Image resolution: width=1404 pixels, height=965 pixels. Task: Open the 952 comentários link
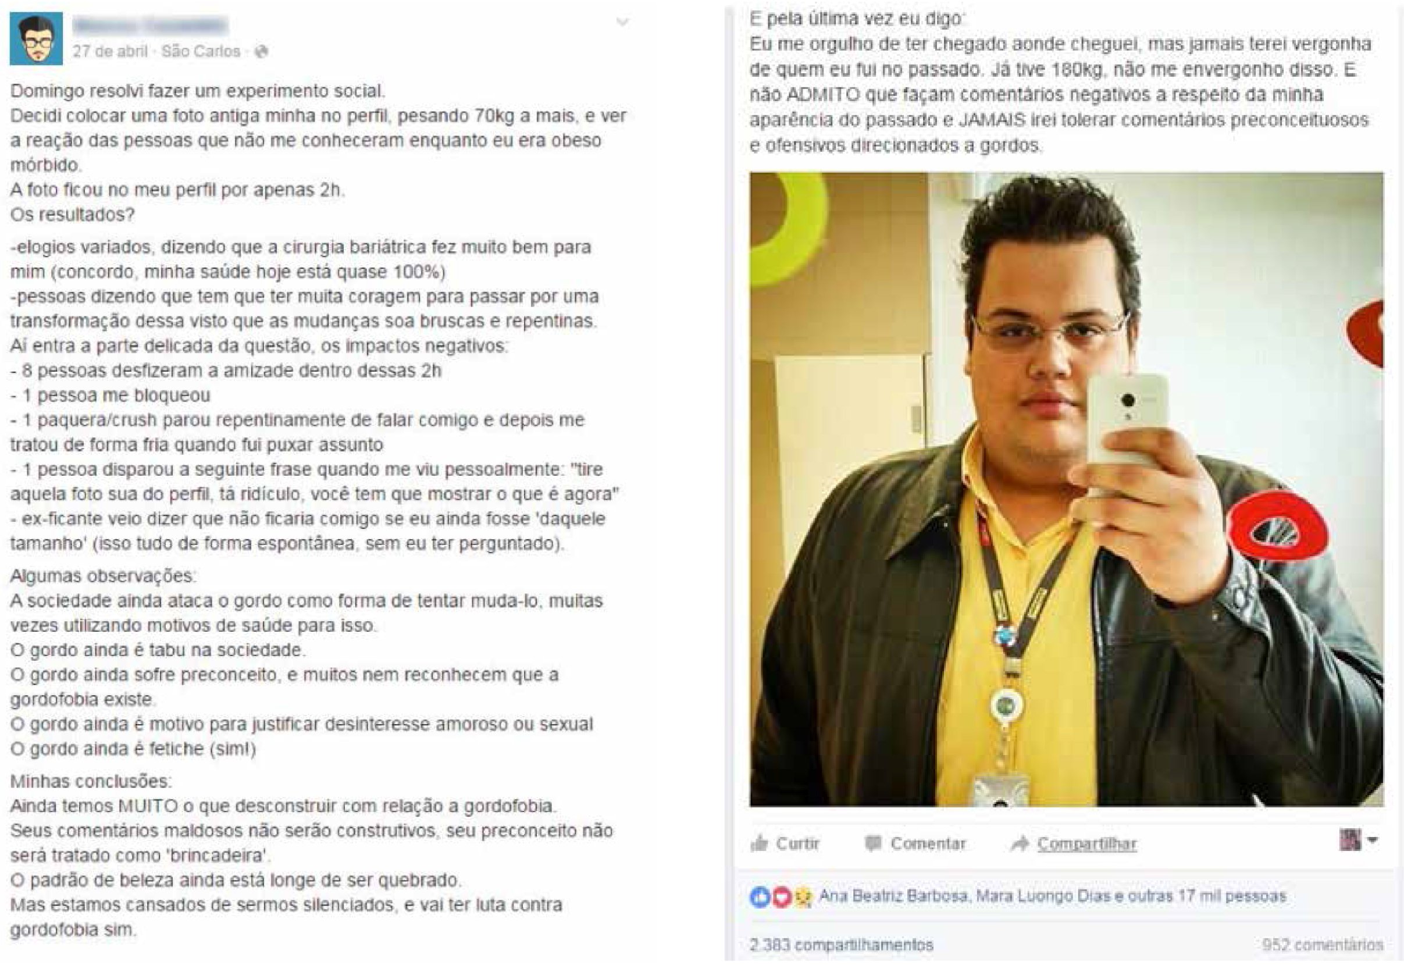1323,945
